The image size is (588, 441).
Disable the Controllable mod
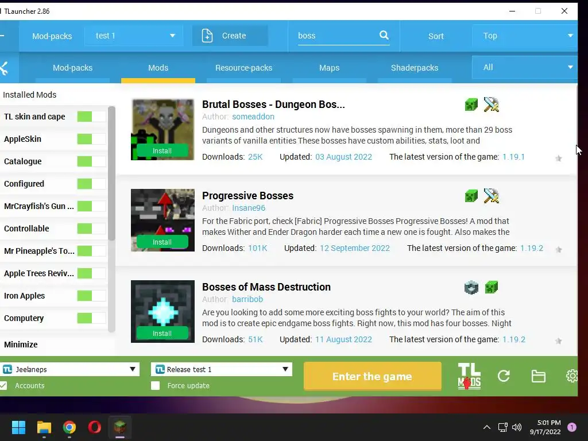point(91,229)
